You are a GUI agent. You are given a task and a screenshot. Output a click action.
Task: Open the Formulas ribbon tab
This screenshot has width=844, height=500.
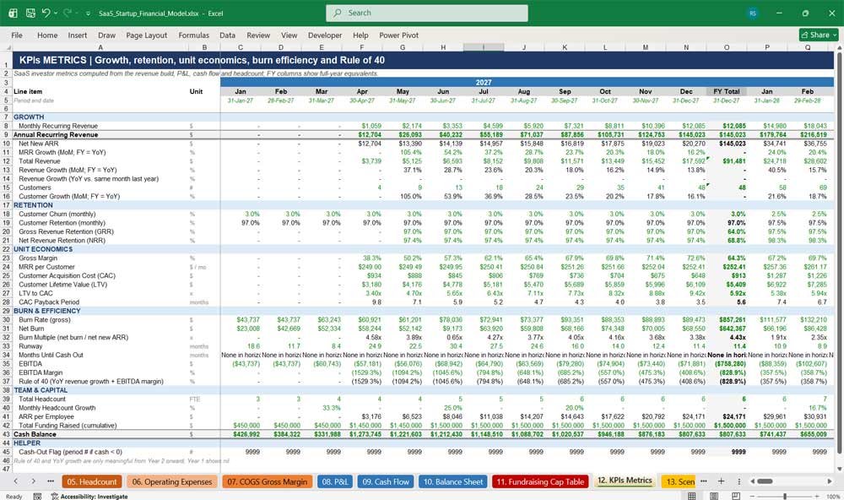click(x=194, y=35)
